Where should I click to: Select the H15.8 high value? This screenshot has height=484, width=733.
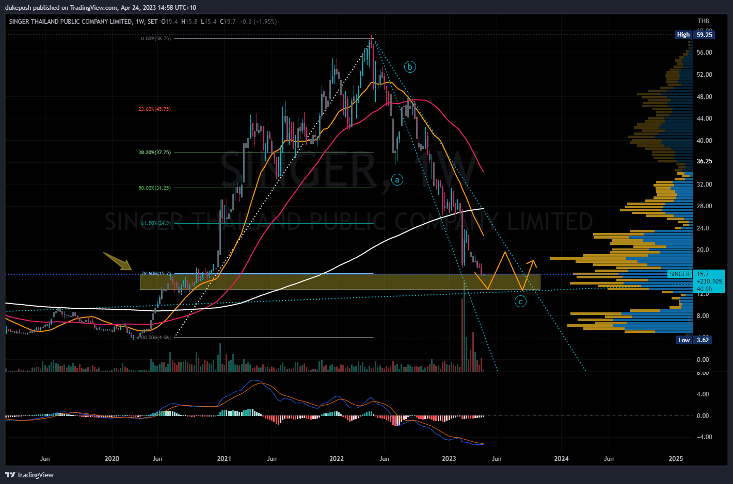tap(189, 22)
